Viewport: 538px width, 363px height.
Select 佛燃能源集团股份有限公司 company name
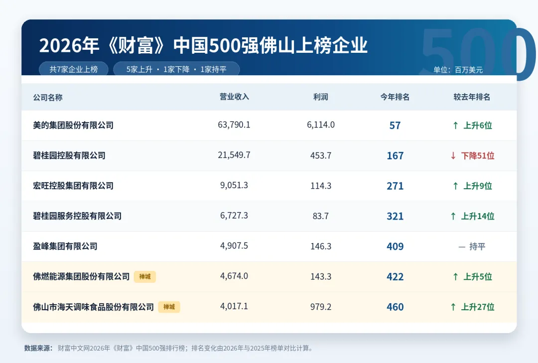81,276
